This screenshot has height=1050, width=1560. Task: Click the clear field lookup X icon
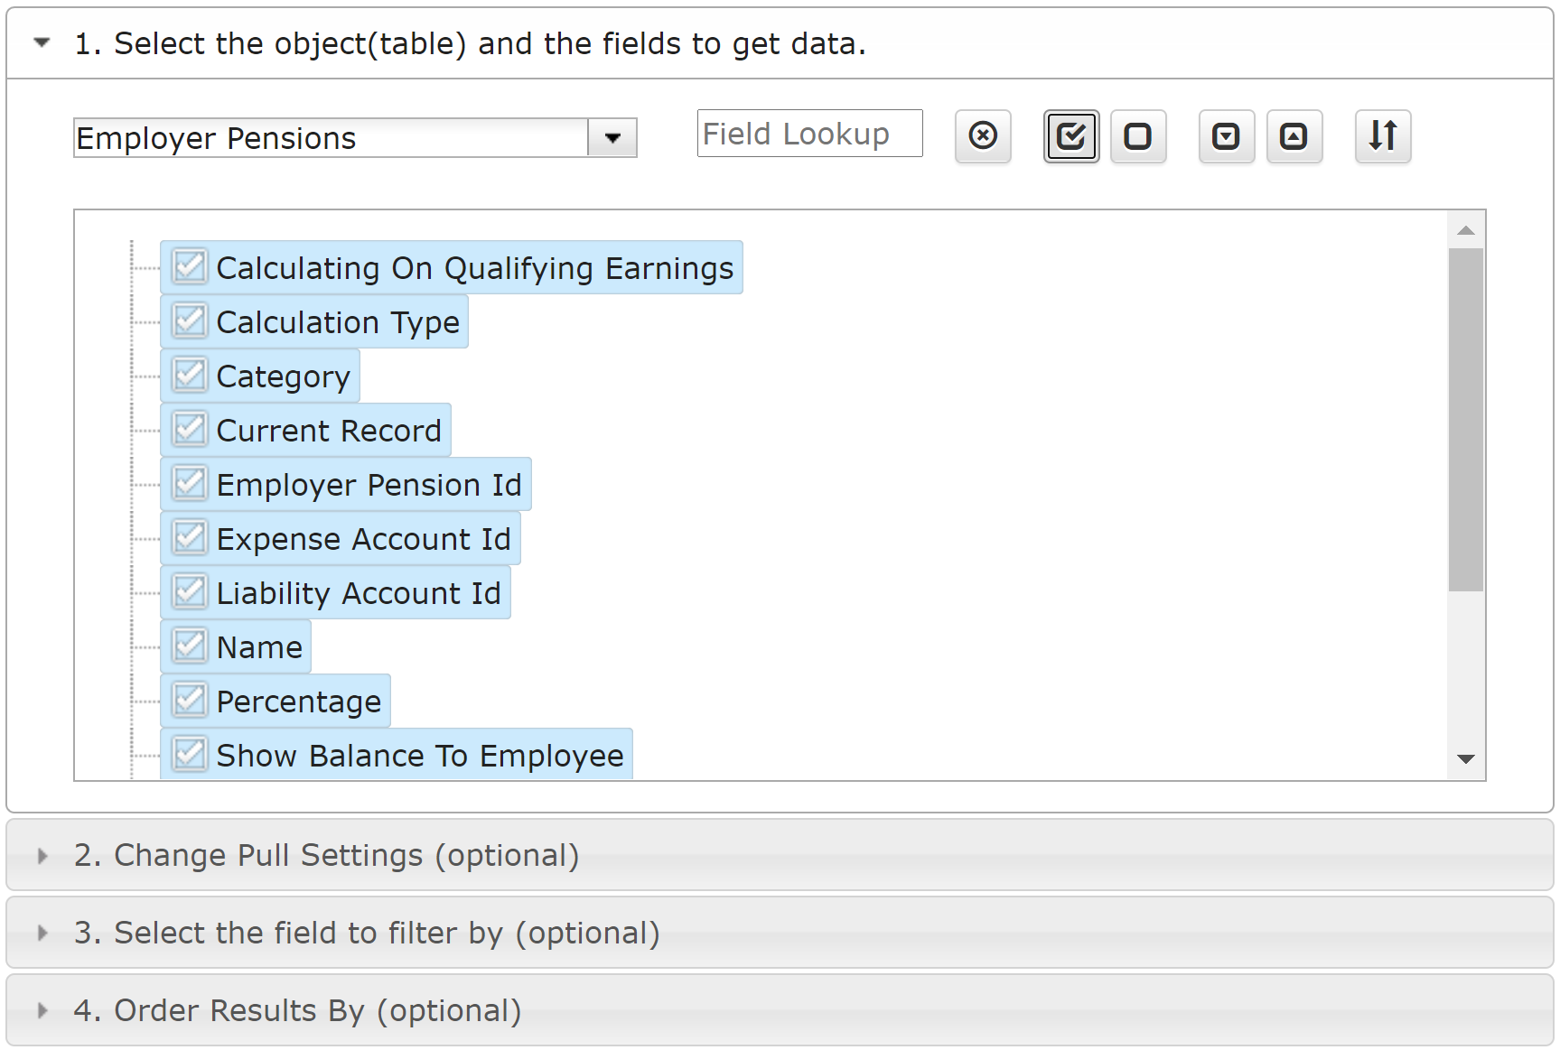(983, 136)
